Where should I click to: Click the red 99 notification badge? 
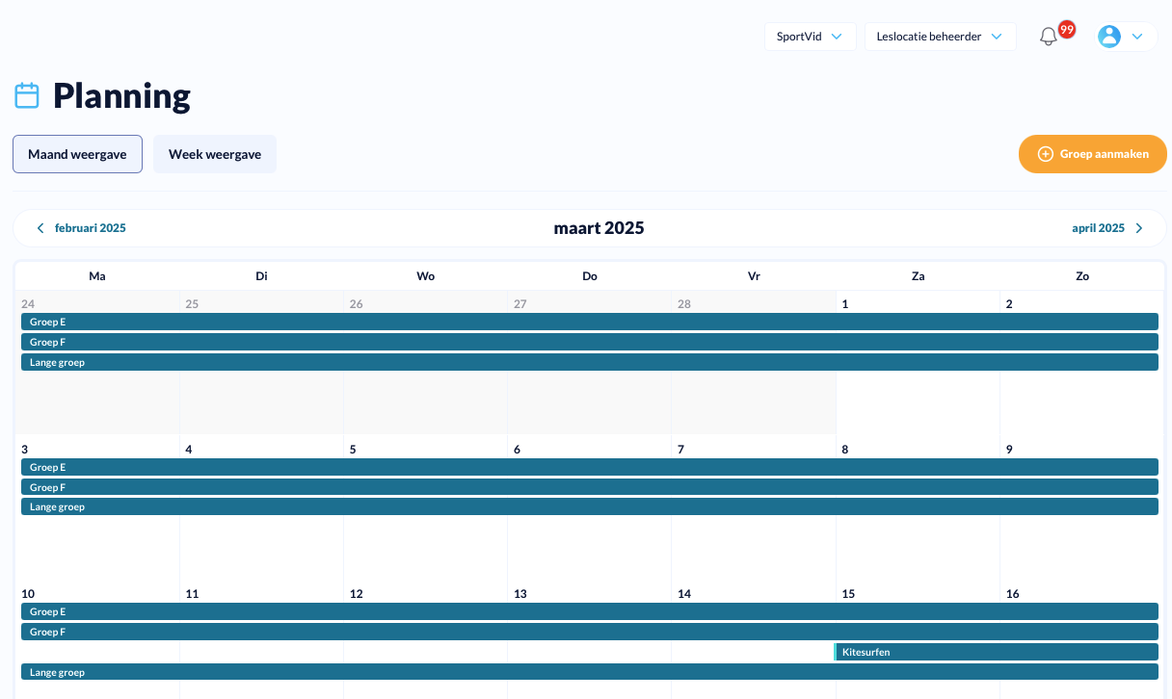coord(1067,29)
